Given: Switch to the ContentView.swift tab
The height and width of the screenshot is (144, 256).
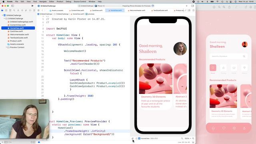Looking at the screenshot, I should tap(76, 10).
